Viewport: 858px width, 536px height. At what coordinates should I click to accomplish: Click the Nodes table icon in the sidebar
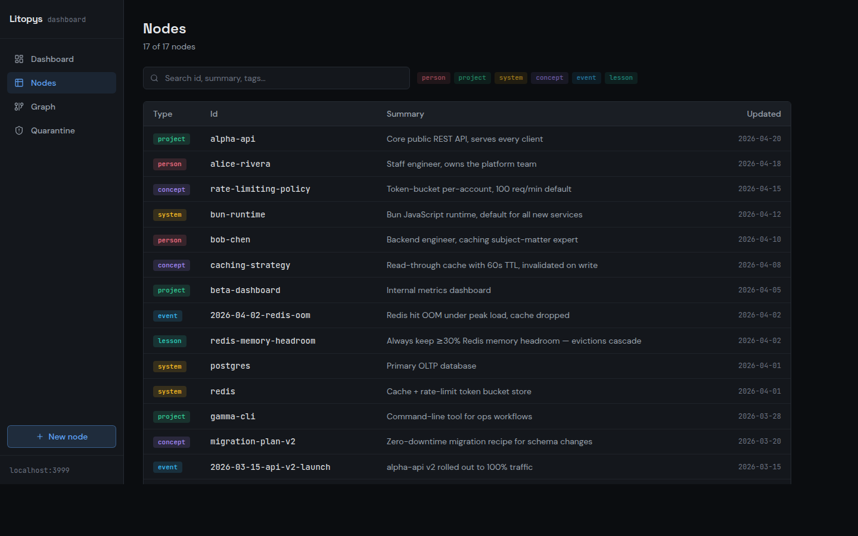18,82
